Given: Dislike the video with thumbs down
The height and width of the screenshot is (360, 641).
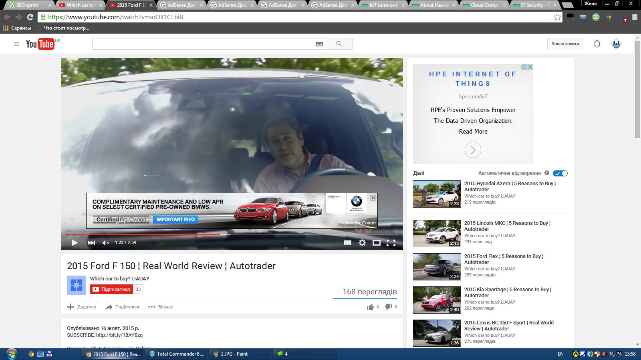Looking at the screenshot, I should pos(388,307).
